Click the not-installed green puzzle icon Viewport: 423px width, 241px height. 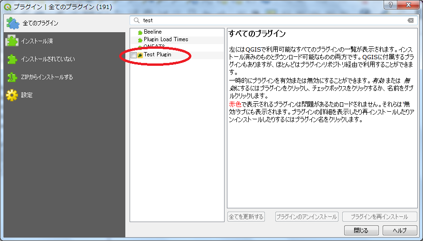[12, 59]
